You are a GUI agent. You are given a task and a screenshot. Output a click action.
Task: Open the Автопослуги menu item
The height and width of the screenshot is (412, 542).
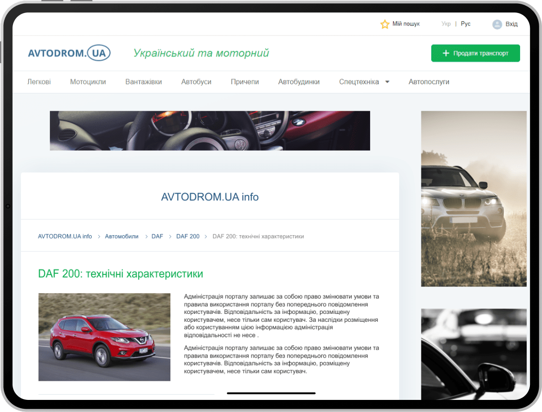point(429,82)
